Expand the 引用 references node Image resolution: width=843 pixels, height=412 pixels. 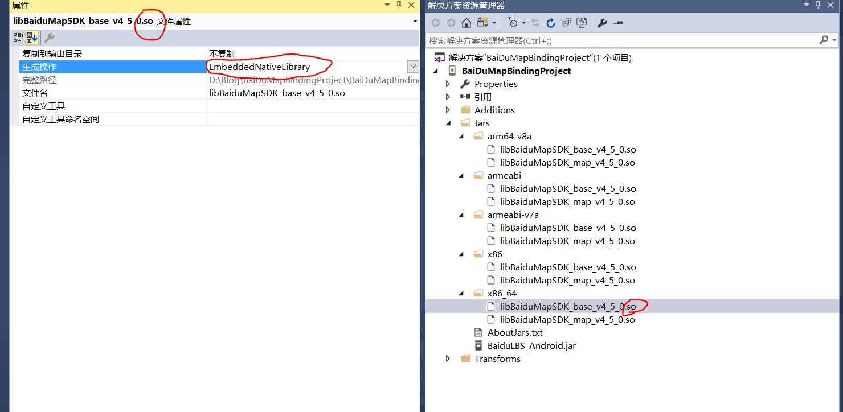448,97
